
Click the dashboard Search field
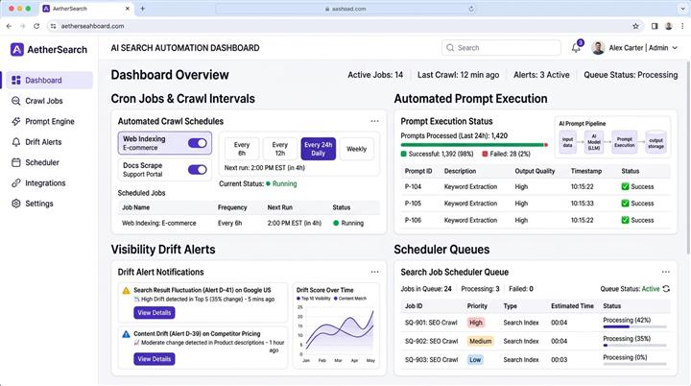(501, 48)
